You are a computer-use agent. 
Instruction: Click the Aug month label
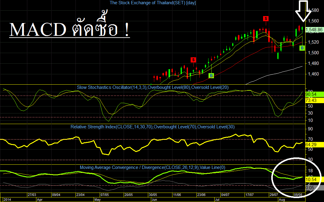[x=282, y=200]
